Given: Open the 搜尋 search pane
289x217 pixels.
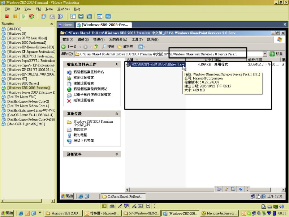Looking at the screenshot, I should coord(108,47).
